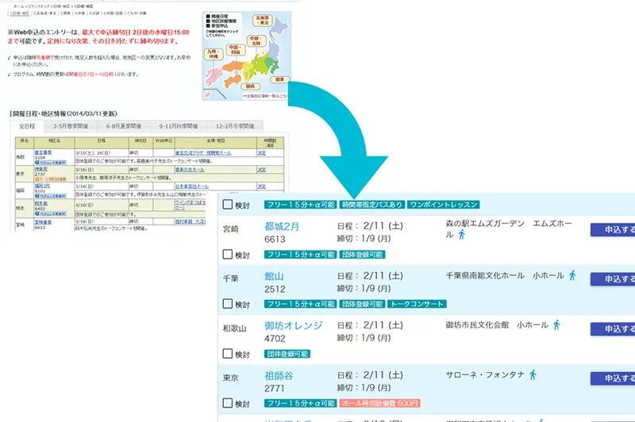Click walking icon next to 千葉県南総文化ホール
The height and width of the screenshot is (422, 635).
tap(572, 275)
